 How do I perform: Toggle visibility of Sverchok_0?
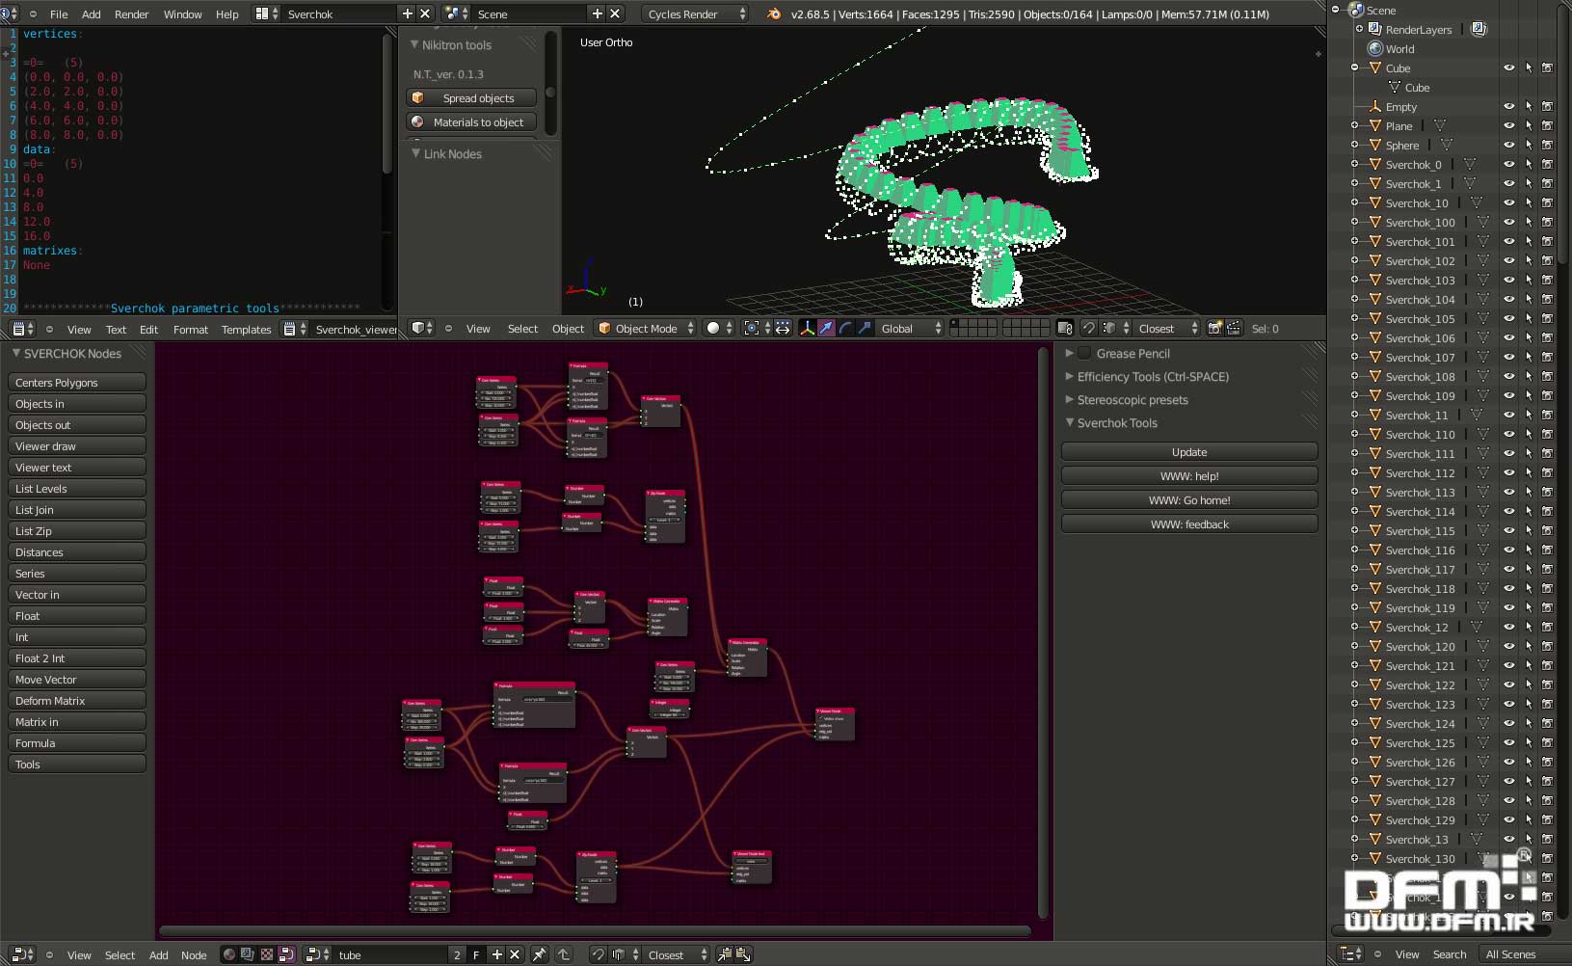tap(1509, 164)
